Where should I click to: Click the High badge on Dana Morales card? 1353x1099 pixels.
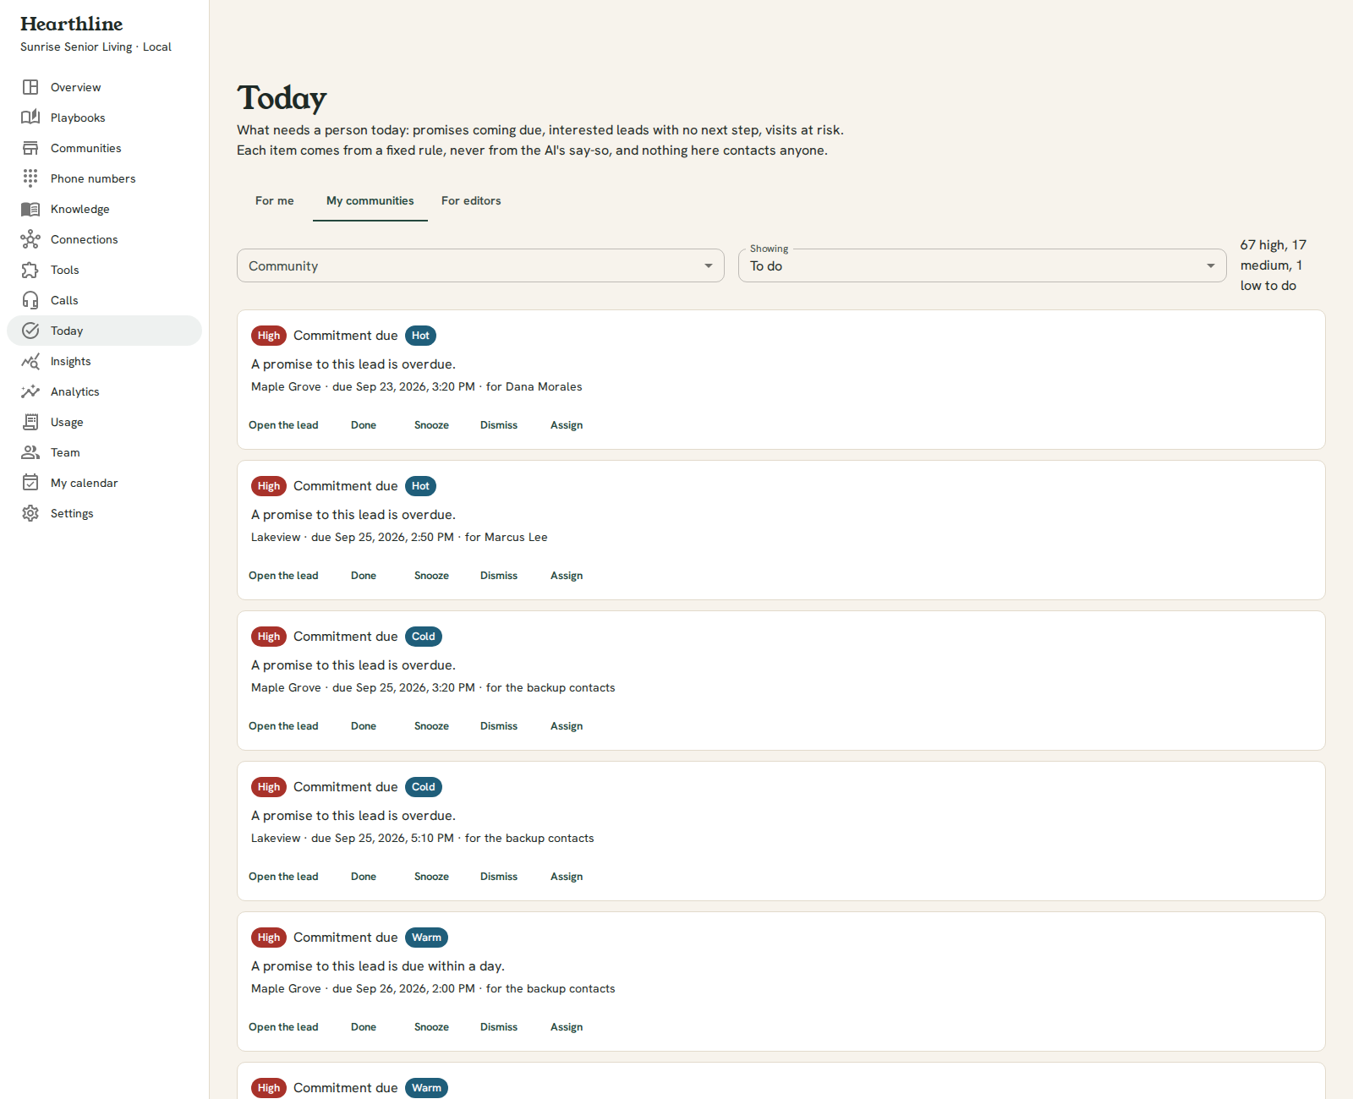click(269, 336)
